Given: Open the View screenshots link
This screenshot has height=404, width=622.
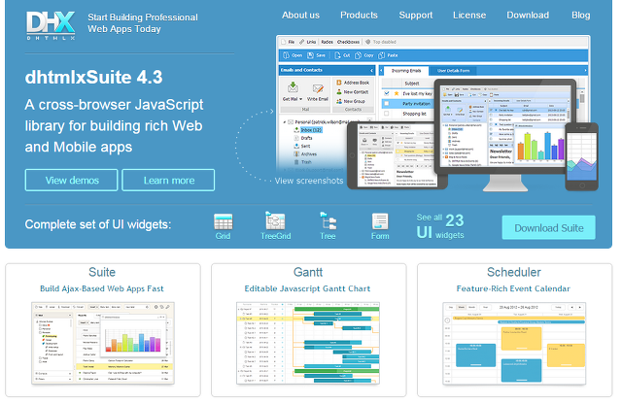Looking at the screenshot, I should click(x=309, y=181).
